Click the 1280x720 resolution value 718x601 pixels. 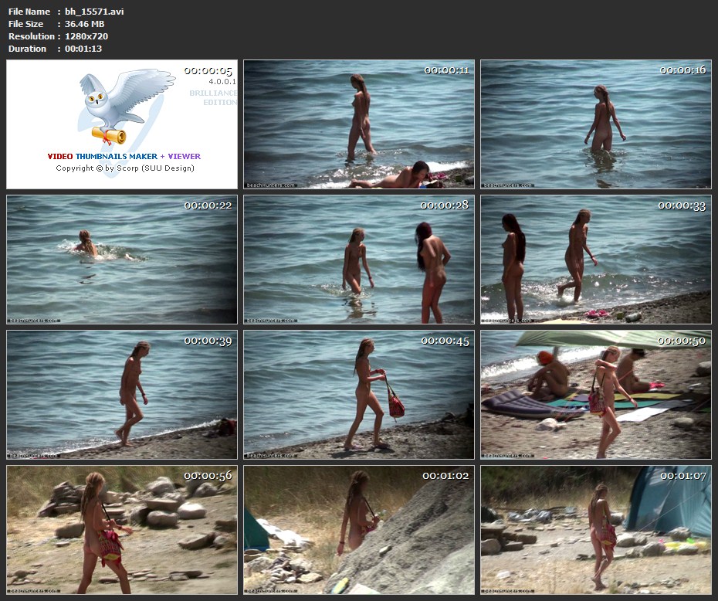(86, 36)
